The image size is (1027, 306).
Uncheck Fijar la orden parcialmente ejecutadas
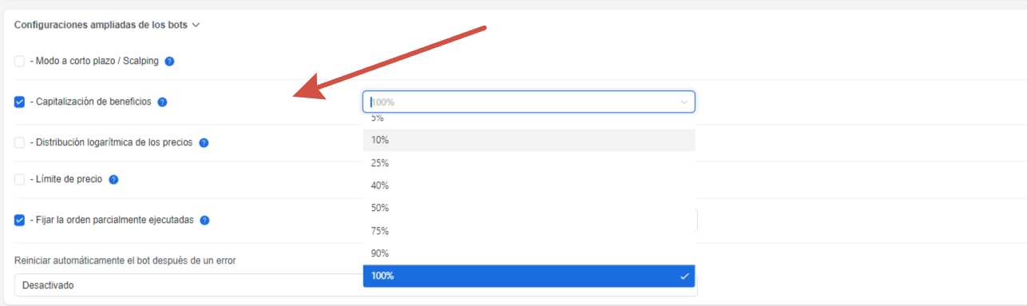tap(19, 220)
